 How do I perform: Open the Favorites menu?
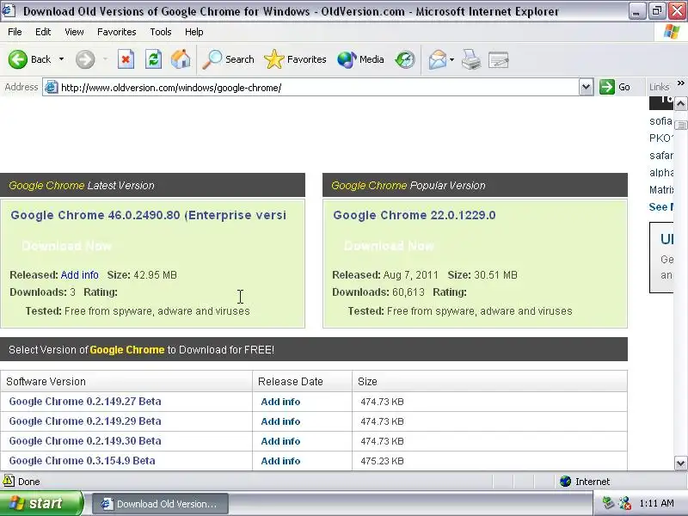coord(117,32)
